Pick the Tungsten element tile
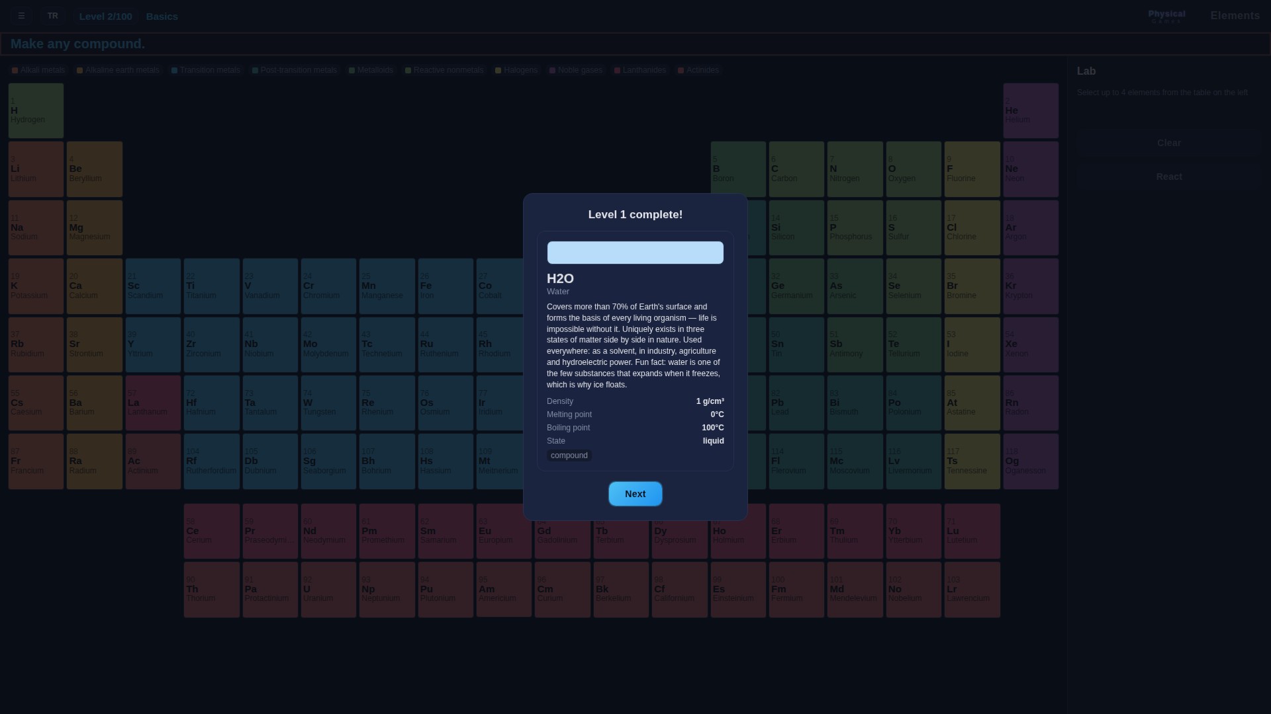 [328, 403]
